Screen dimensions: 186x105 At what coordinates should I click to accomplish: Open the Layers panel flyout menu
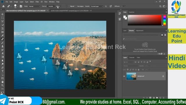coord(166,57)
